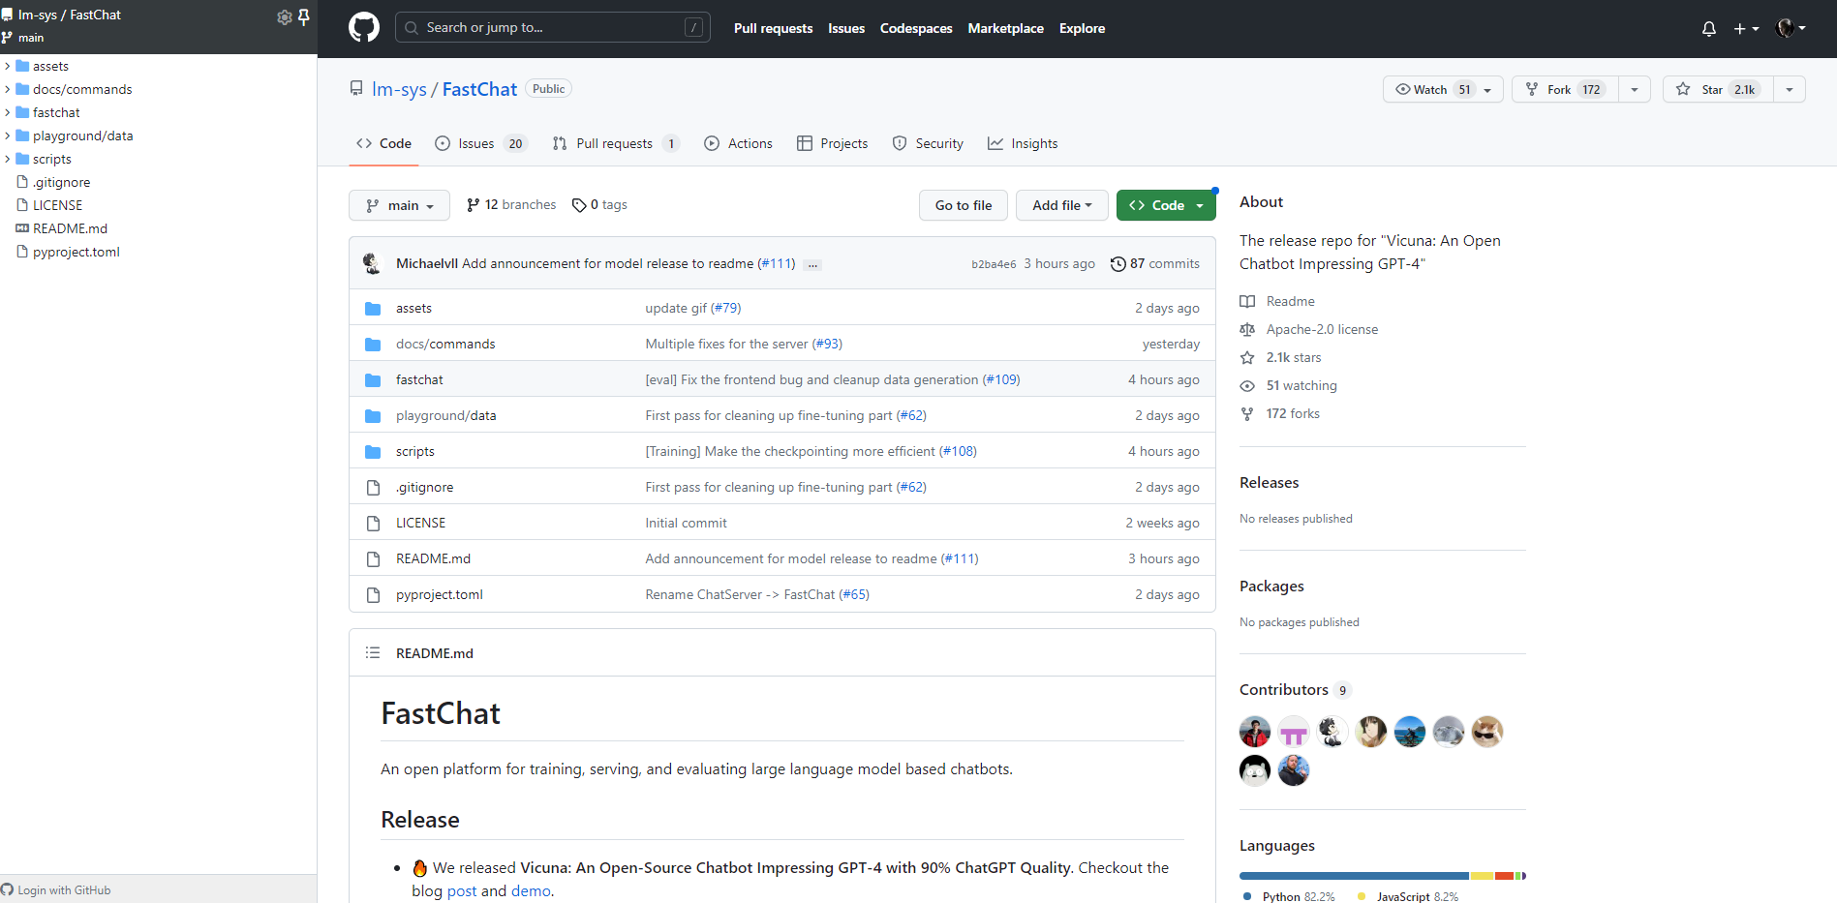Open the Add file dropdown
The image size is (1837, 903).
(1061, 205)
